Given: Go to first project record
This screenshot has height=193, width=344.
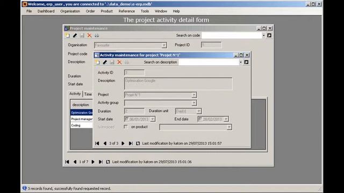Looking at the screenshot, I should click(x=67, y=162).
